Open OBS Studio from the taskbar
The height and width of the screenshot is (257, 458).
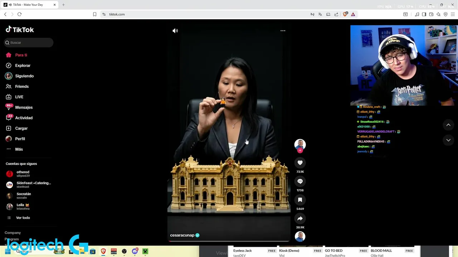coord(124,251)
